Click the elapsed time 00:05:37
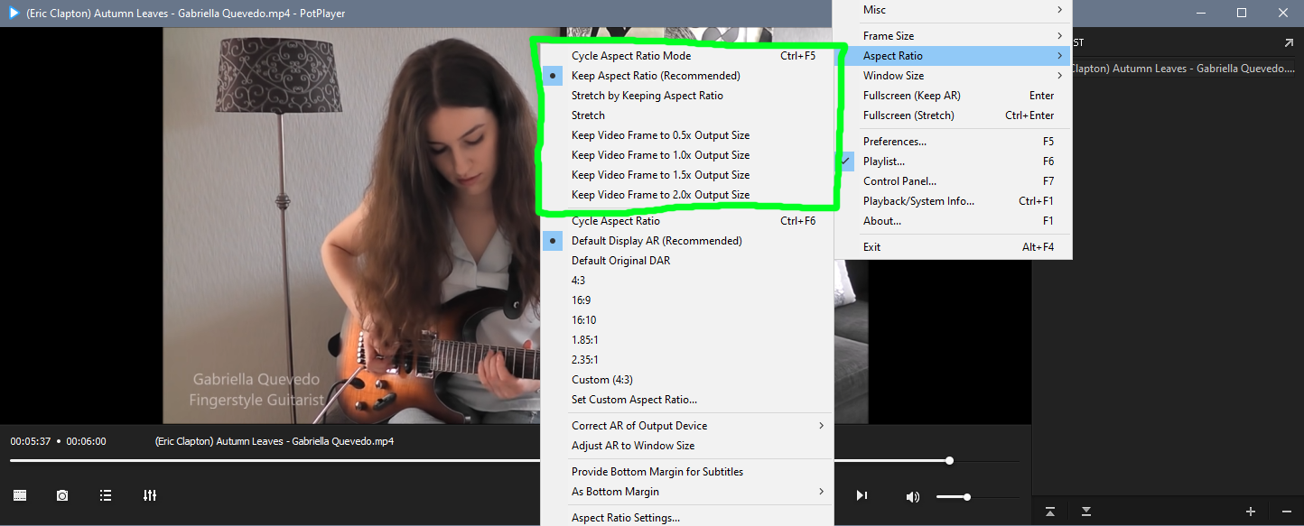 pyautogui.click(x=30, y=441)
